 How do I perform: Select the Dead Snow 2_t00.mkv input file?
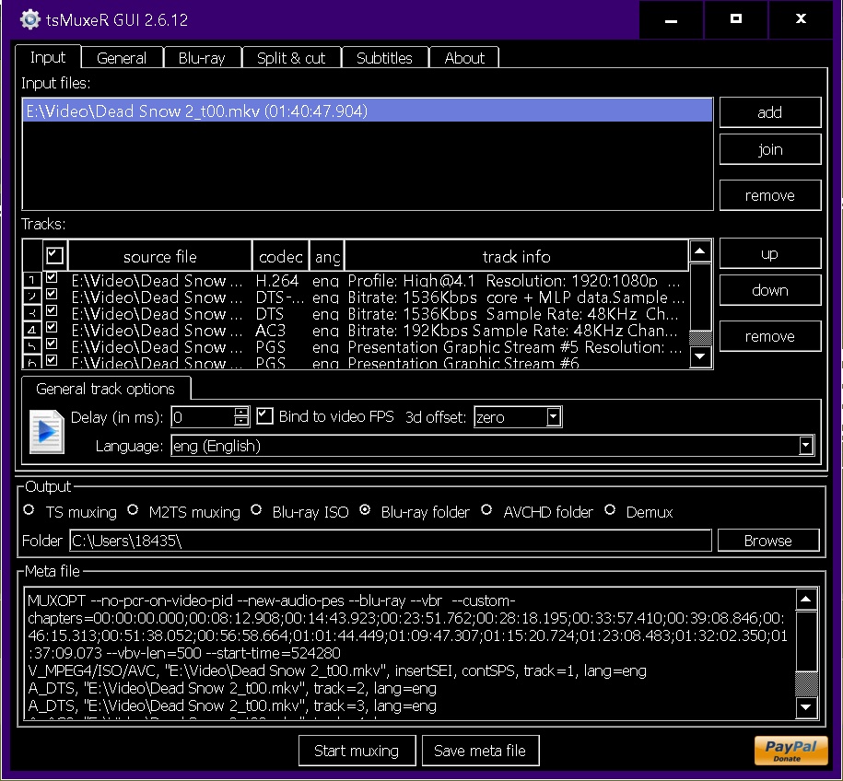click(x=368, y=111)
